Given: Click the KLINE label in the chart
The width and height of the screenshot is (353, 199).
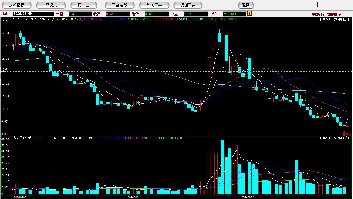Looking at the screenshot, I should (x=17, y=19).
